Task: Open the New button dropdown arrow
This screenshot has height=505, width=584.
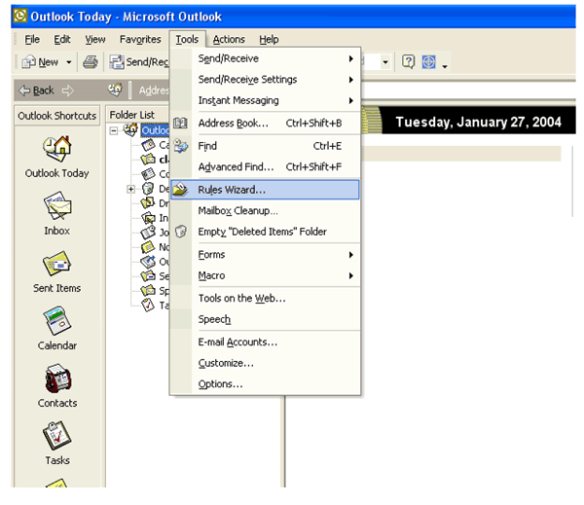Action: (x=68, y=62)
